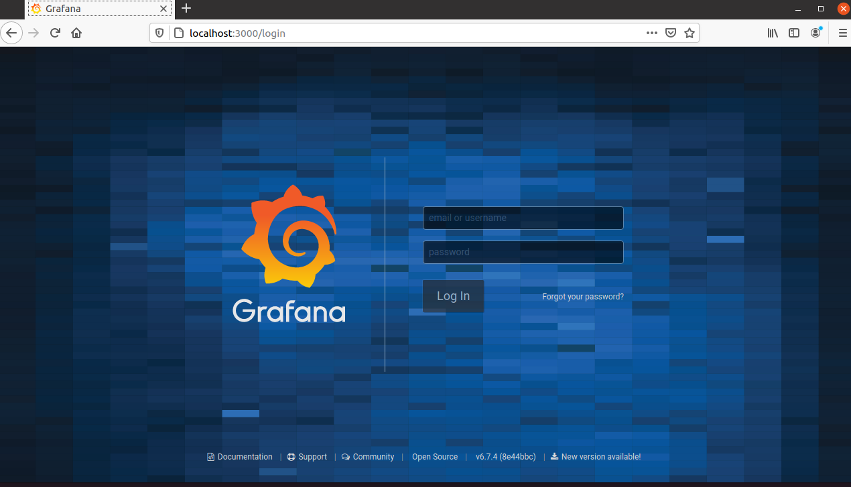Viewport: 851px width, 487px height.
Task: Minimize the browser window
Action: coord(797,9)
